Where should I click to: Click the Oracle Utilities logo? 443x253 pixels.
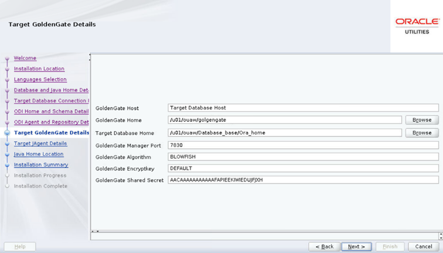pyautogui.click(x=417, y=26)
